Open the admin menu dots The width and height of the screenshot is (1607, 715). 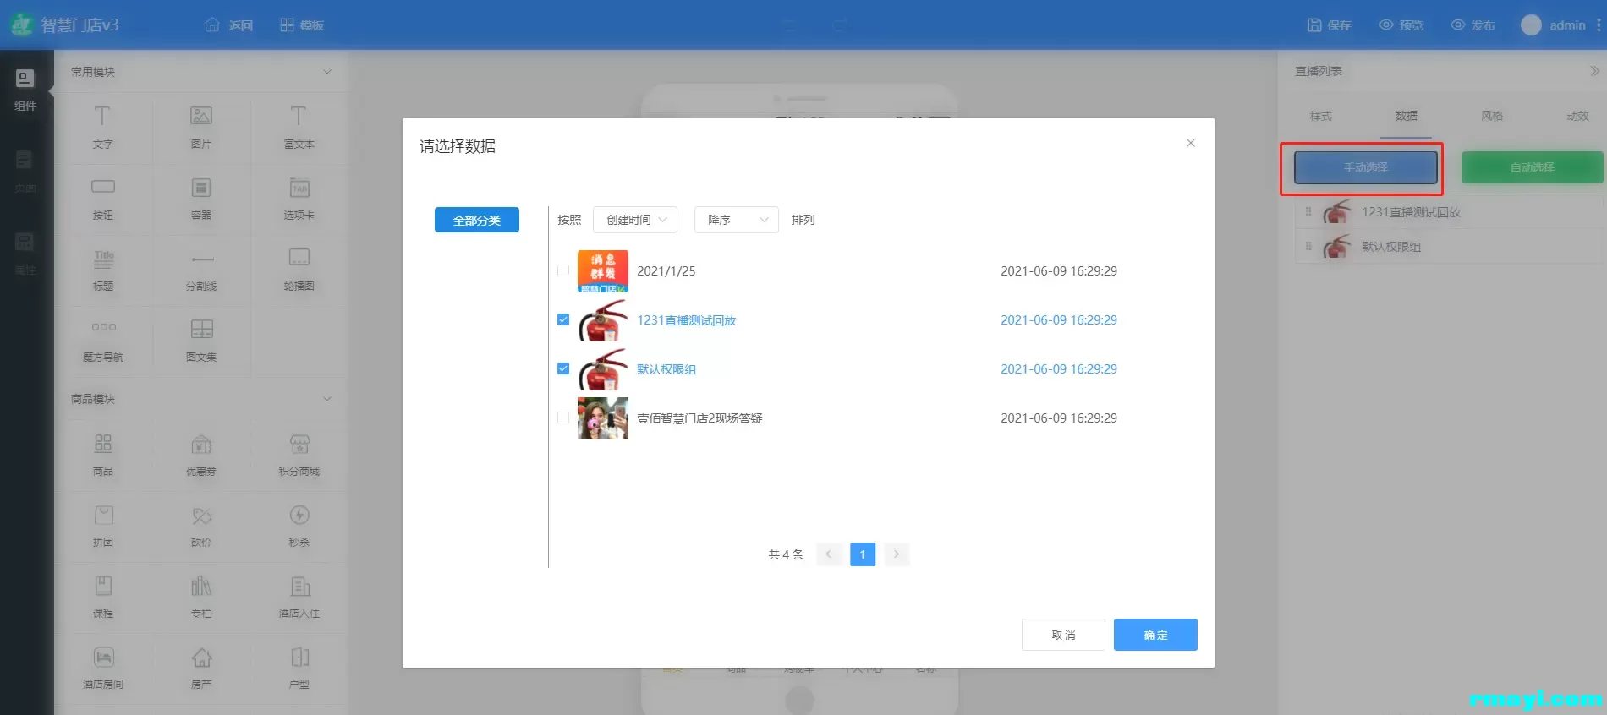tap(1599, 25)
